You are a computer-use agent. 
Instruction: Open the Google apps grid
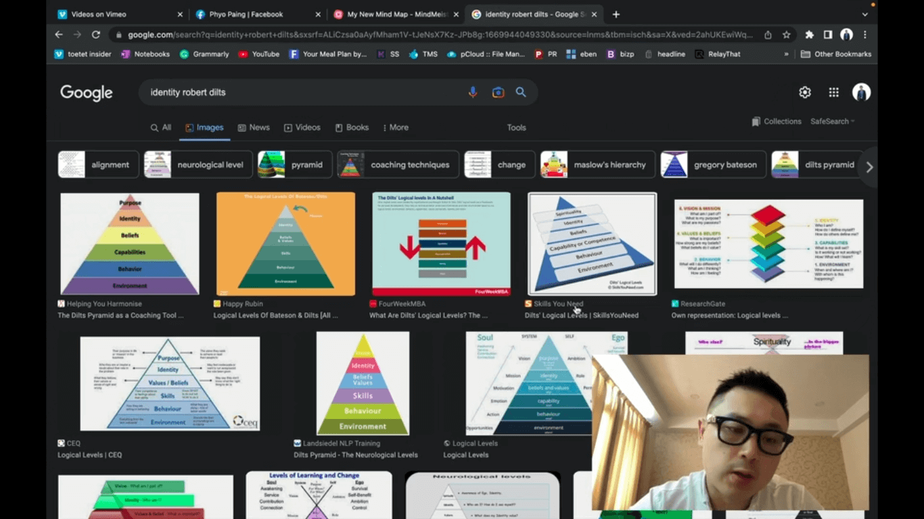[x=834, y=93]
